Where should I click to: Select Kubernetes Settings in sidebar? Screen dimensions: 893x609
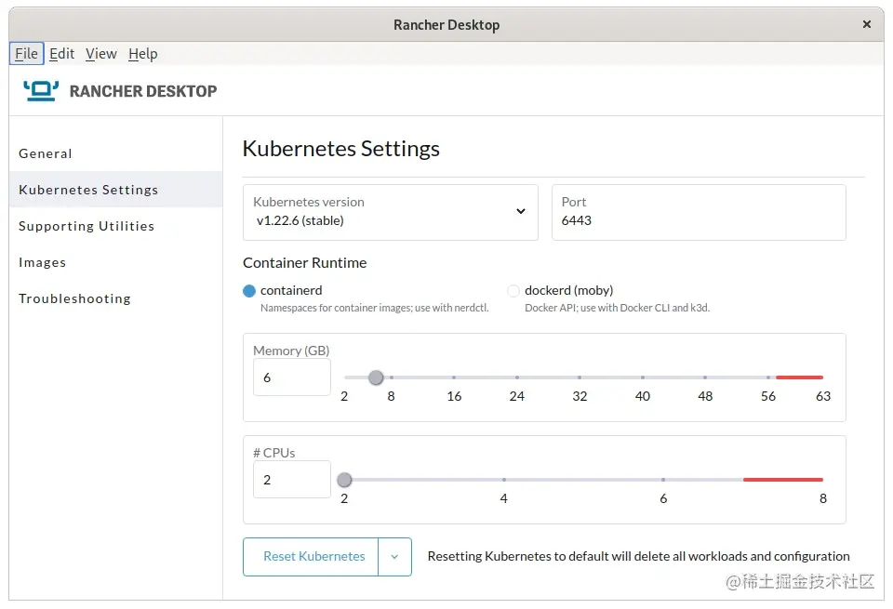pyautogui.click(x=115, y=190)
